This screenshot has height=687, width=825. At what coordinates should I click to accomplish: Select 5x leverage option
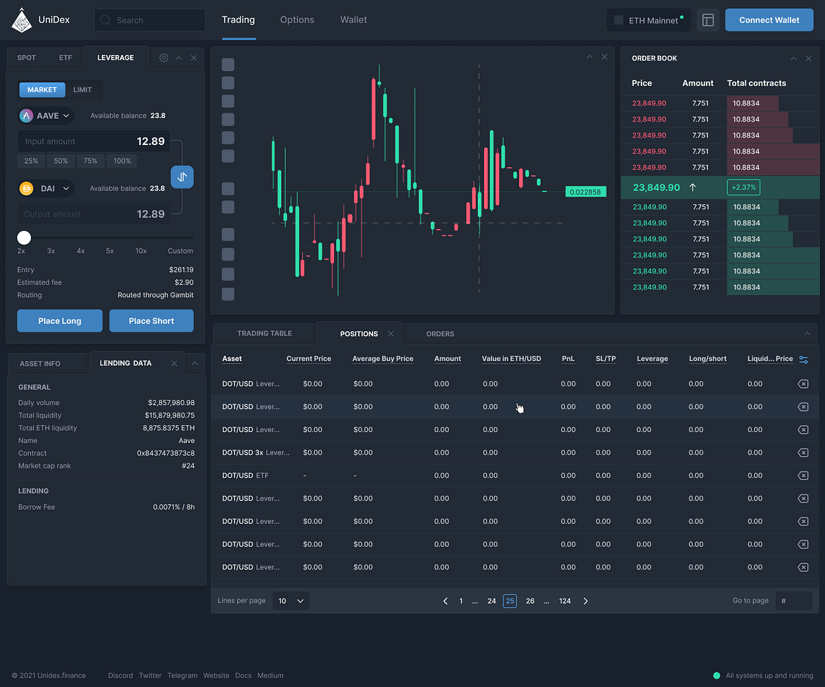[x=110, y=251]
